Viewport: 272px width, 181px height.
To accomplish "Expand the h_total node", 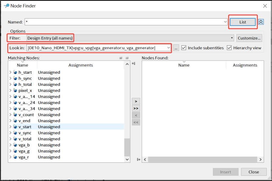I will point(10,84).
